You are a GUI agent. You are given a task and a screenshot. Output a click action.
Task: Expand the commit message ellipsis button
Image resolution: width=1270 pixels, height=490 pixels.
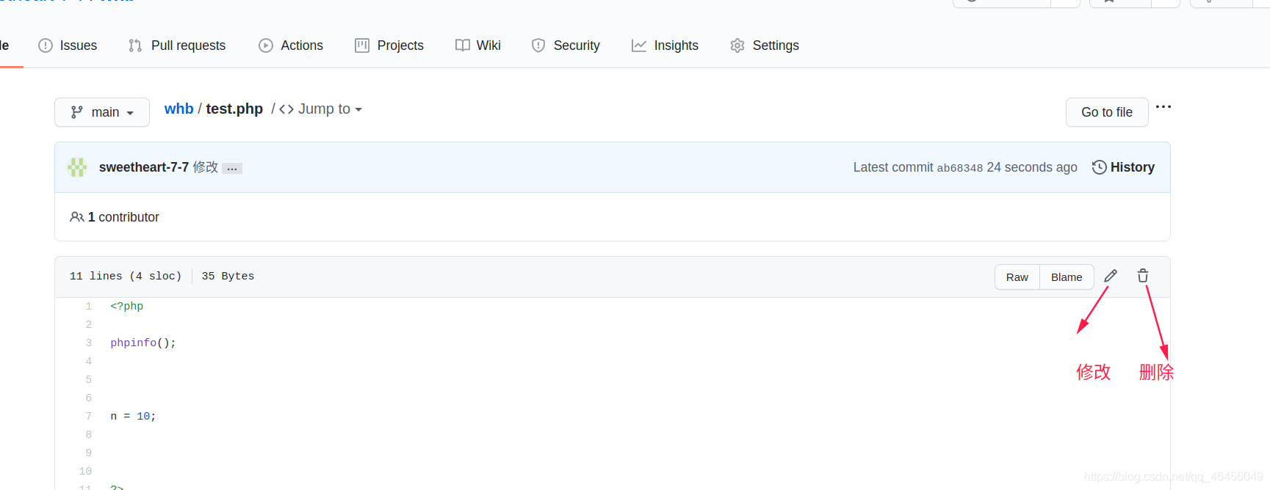click(232, 168)
